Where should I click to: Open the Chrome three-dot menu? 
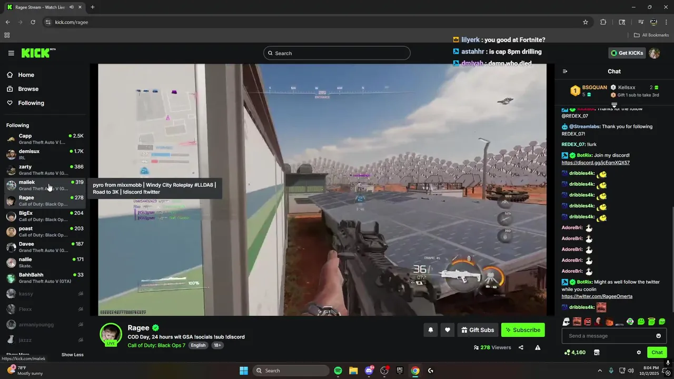667,22
